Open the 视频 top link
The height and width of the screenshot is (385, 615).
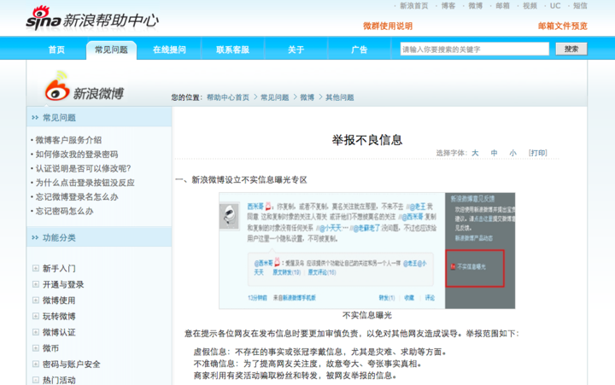530,6
